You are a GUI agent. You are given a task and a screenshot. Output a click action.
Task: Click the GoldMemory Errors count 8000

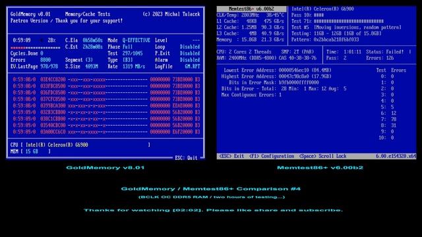45,60
